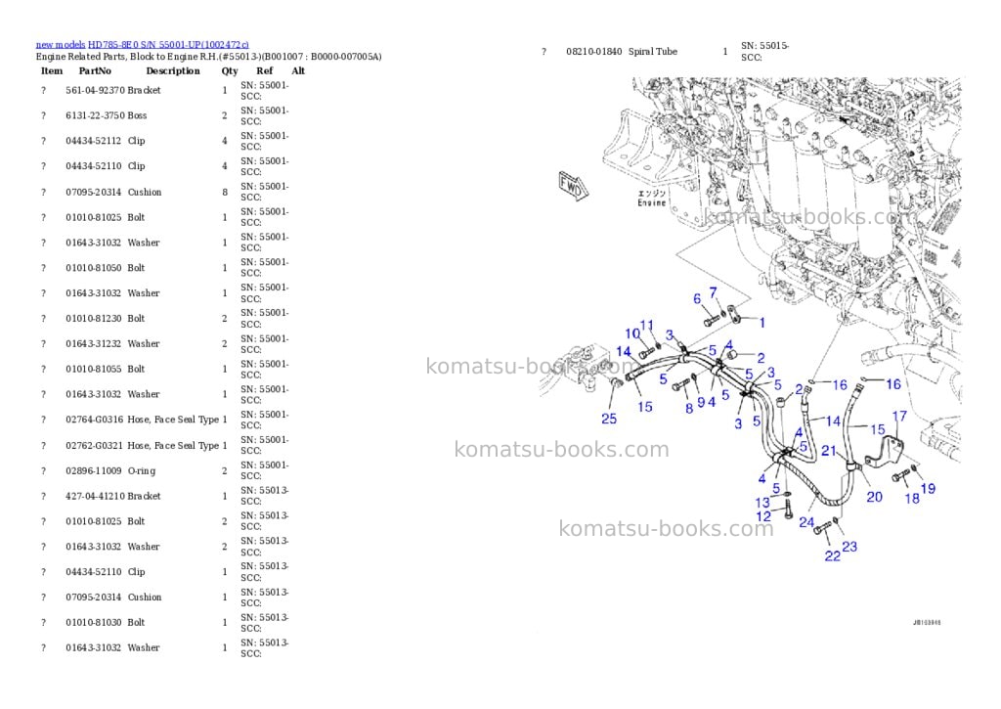1001x709 pixels.
Task: Click callout number 17 in the diagram
Action: (899, 417)
